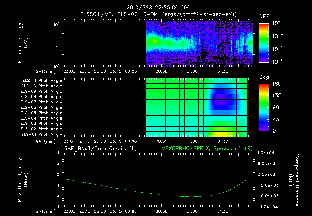Click the 10^0 tick on the energy axis
312x216 pixels.
56,66
